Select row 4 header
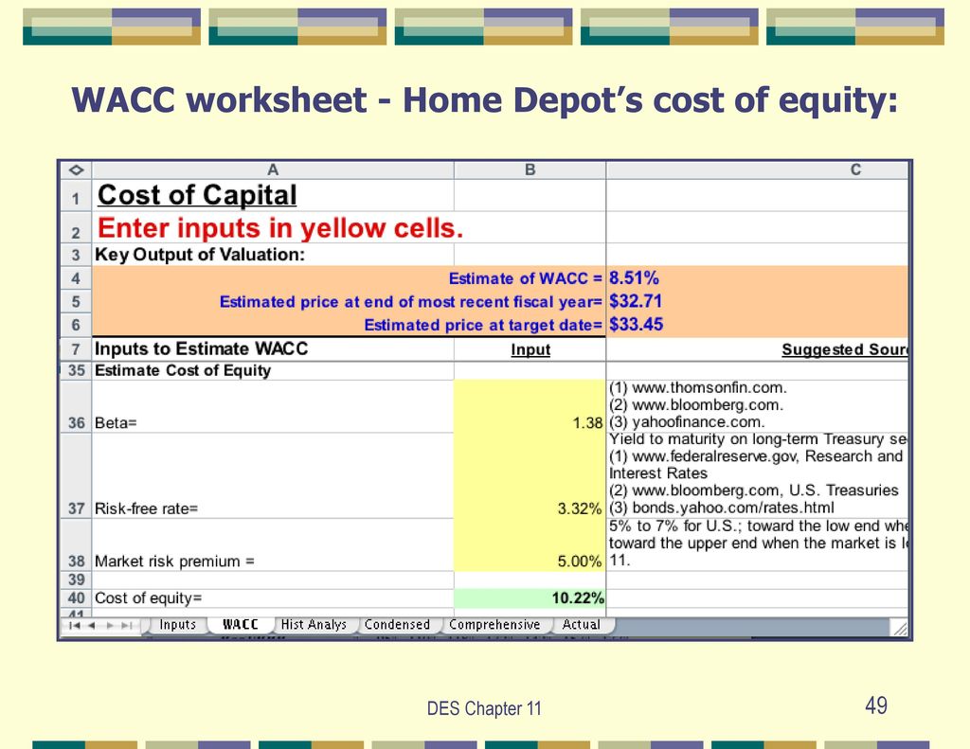Viewport: 970px width, 749px height. [x=76, y=278]
